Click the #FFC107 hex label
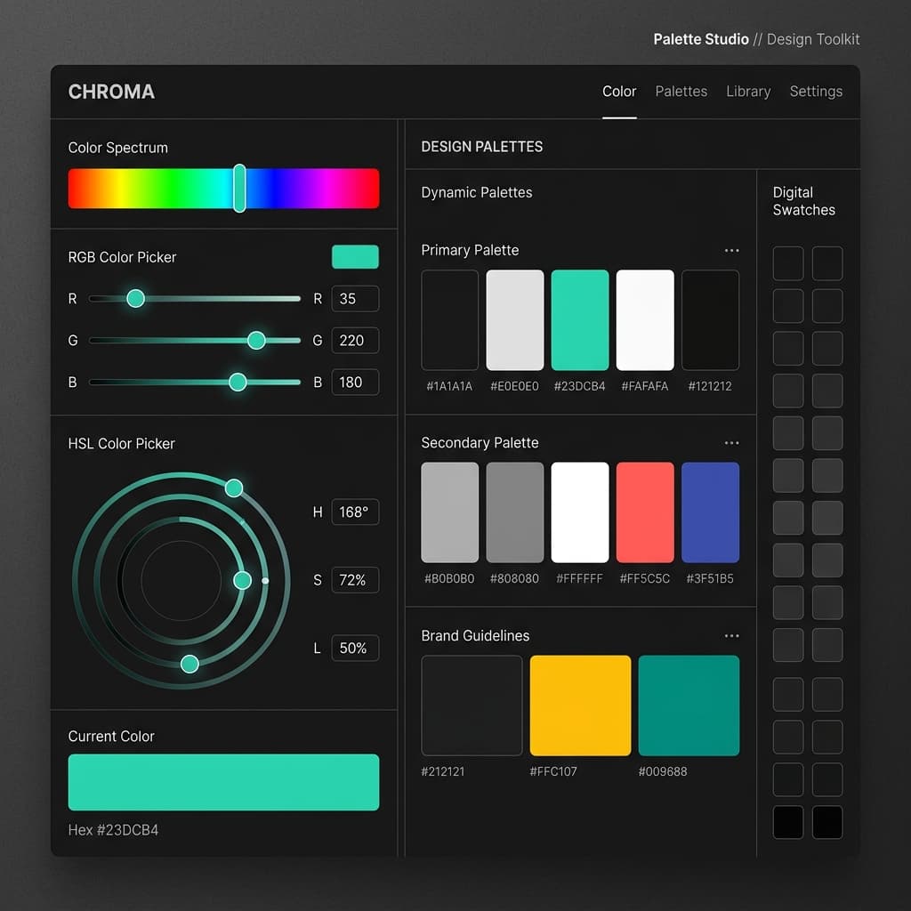The width and height of the screenshot is (911, 911). point(553,771)
